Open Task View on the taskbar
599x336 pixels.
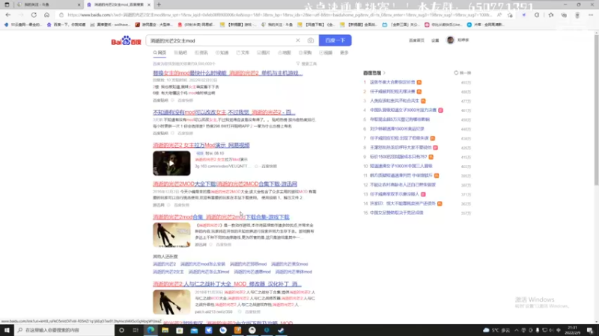[x=136, y=330]
